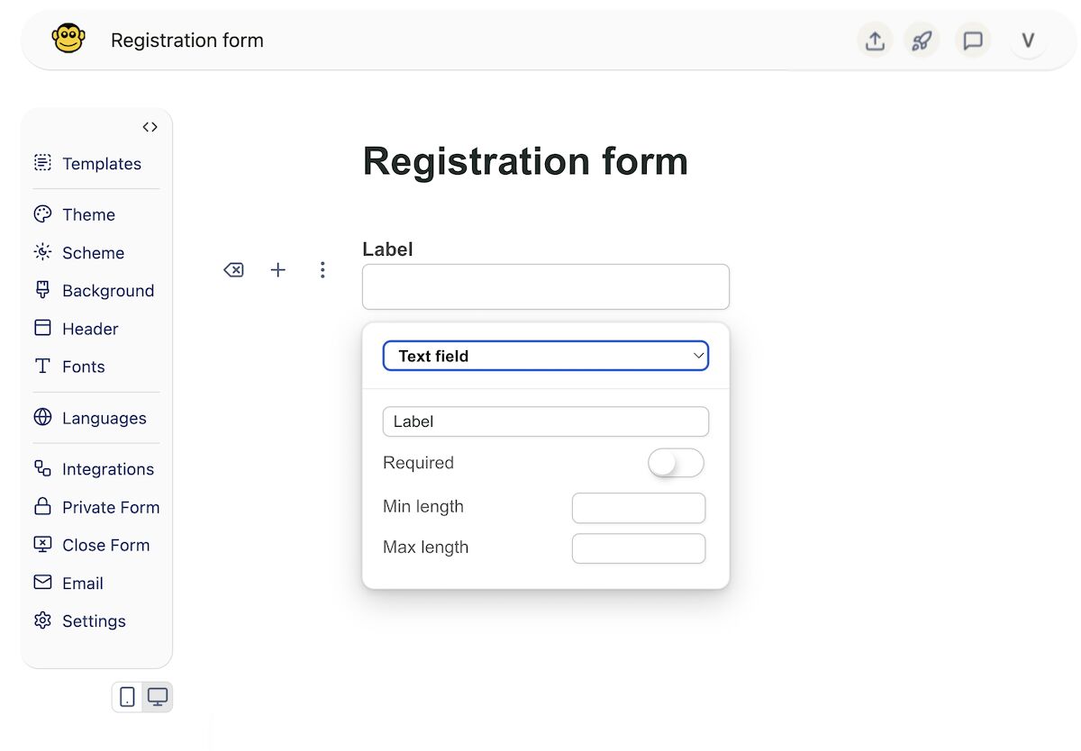The image size is (1081, 751).
Task: Open the user avatar V menu
Action: coord(1028,41)
